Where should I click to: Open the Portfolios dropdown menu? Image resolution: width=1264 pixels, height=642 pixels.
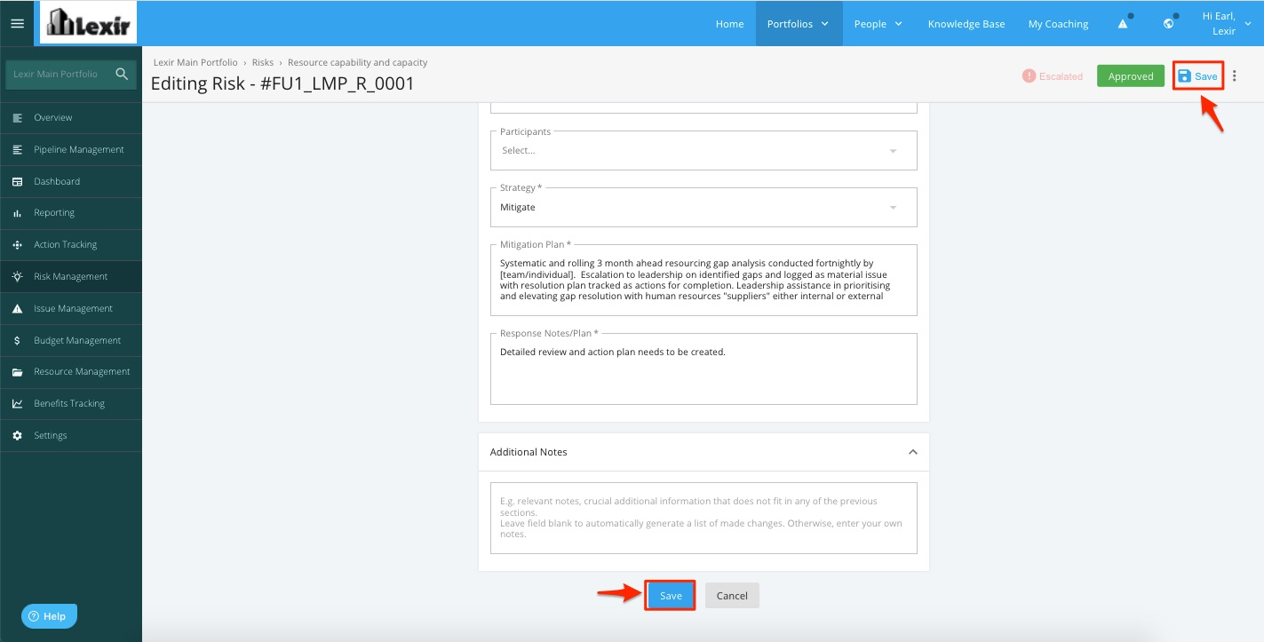(x=798, y=24)
